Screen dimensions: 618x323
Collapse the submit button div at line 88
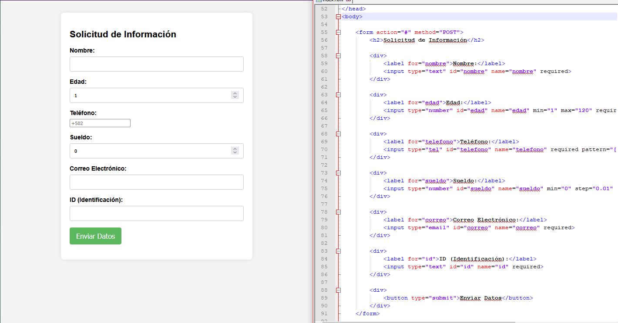pyautogui.click(x=338, y=290)
